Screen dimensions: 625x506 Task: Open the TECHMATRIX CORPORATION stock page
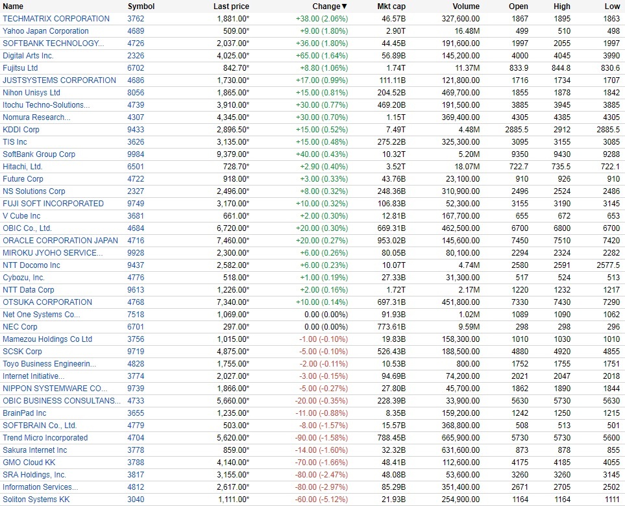point(56,19)
